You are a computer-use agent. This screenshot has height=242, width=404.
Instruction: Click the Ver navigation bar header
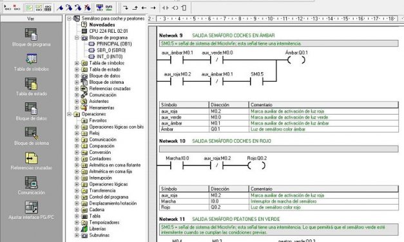(31, 19)
